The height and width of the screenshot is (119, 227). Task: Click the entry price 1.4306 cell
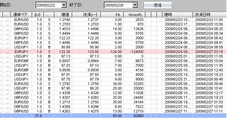click(65, 107)
